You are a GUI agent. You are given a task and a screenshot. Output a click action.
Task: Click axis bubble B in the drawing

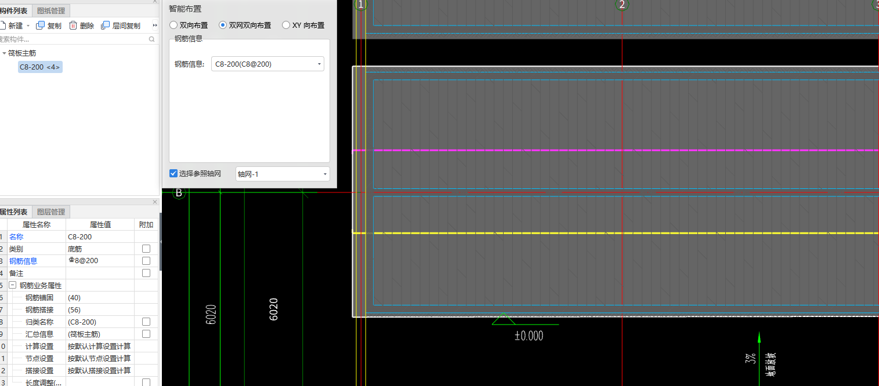click(x=179, y=192)
